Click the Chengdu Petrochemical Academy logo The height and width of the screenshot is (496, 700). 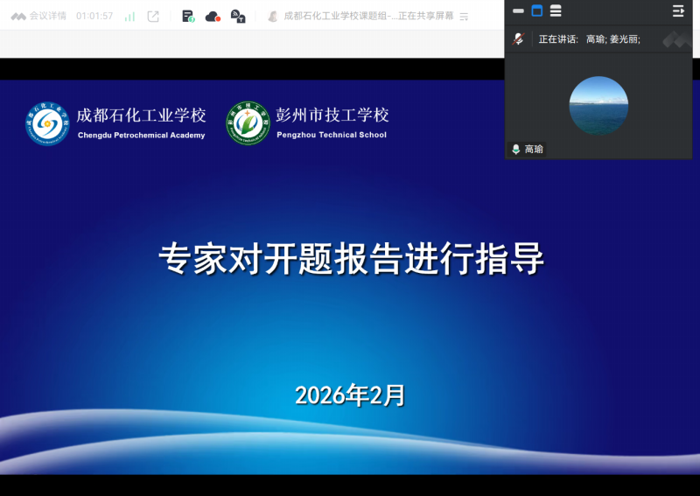click(x=47, y=123)
